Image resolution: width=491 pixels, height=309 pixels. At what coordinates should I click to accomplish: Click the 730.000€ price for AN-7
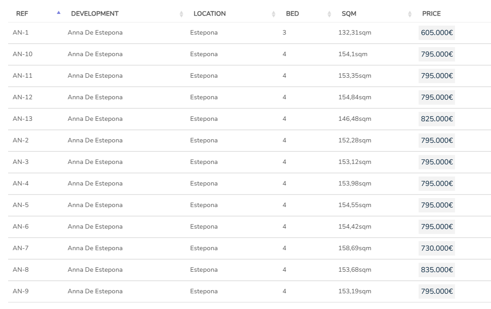point(437,248)
